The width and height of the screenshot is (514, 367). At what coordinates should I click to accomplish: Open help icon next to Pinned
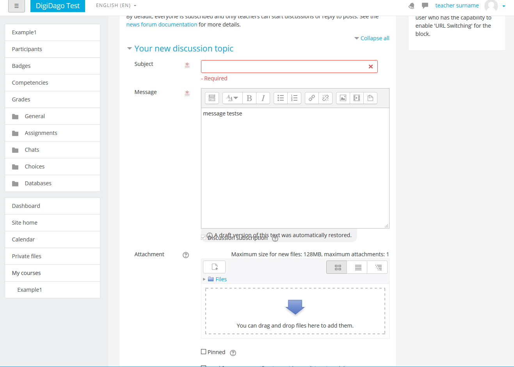(x=233, y=353)
